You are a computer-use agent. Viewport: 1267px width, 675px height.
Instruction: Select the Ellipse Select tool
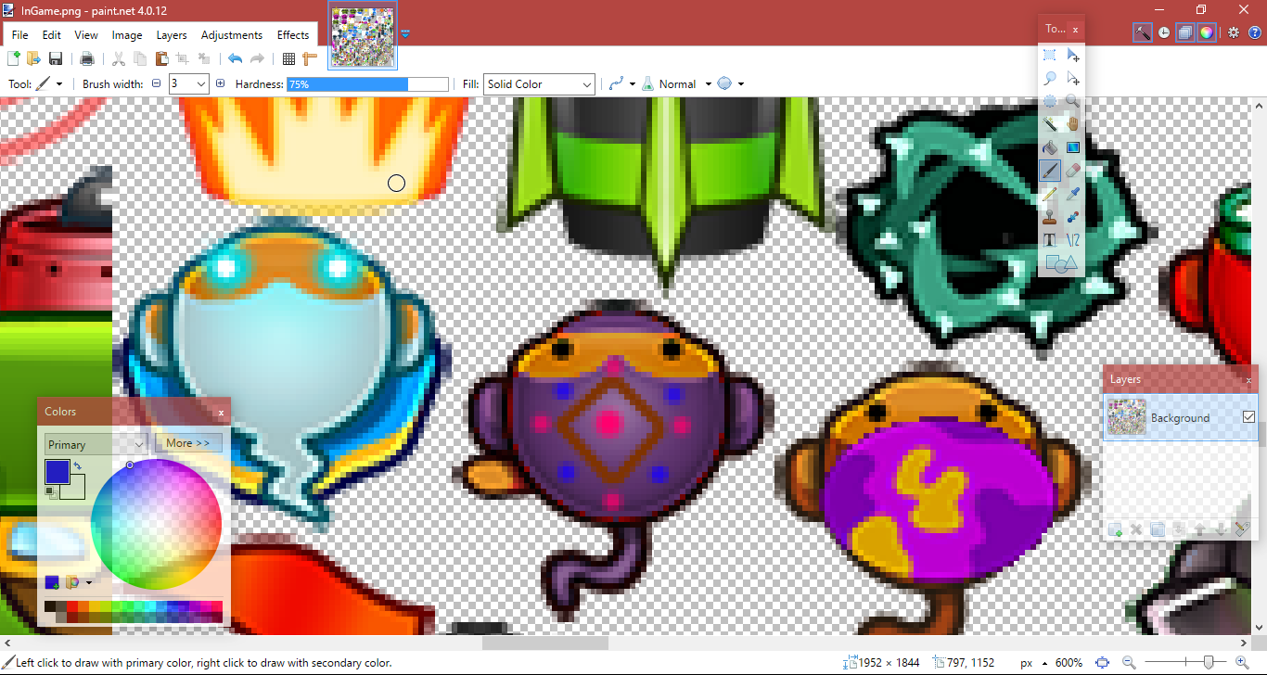tap(1050, 101)
